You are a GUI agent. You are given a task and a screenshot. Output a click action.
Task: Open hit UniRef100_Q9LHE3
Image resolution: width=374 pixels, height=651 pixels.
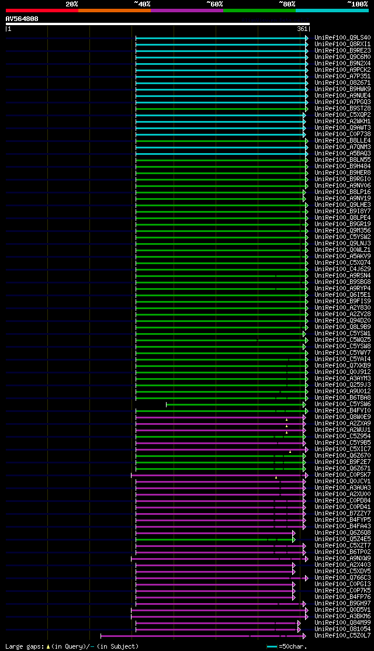pyautogui.click(x=342, y=205)
